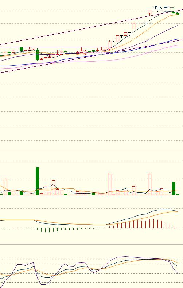This screenshot has height=288, width=183.
Task: Select the tallest solid green volume bar
Action: pyautogui.click(x=37, y=181)
